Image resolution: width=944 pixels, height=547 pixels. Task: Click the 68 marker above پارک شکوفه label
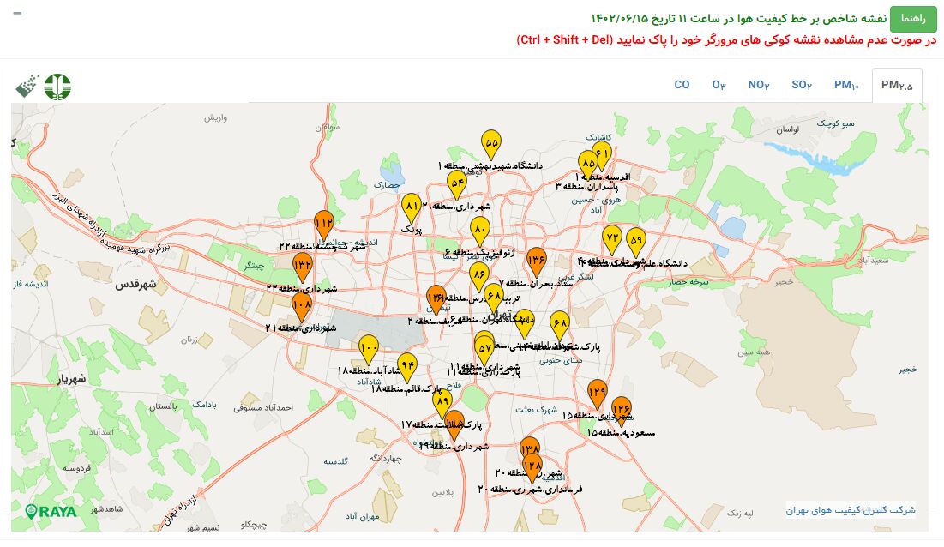pyautogui.click(x=559, y=326)
